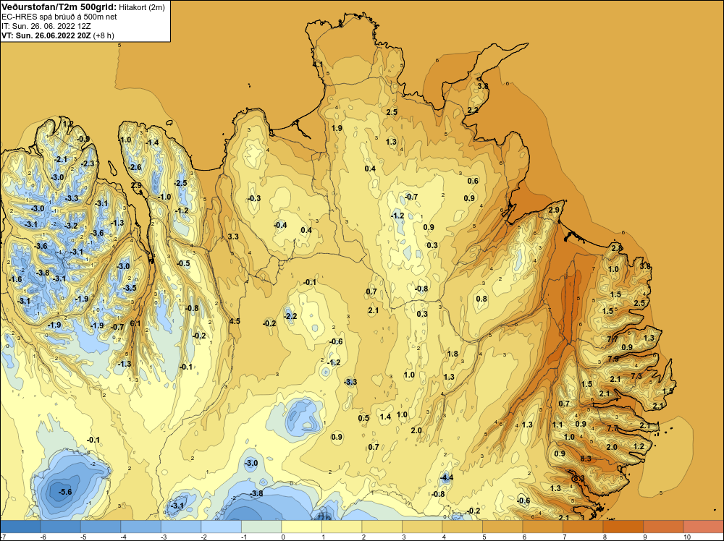
Task: Click the '-1.4' temperature value
Action: 152,142
